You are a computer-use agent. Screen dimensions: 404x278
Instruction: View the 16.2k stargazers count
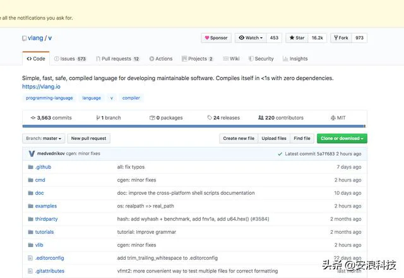tap(317, 38)
